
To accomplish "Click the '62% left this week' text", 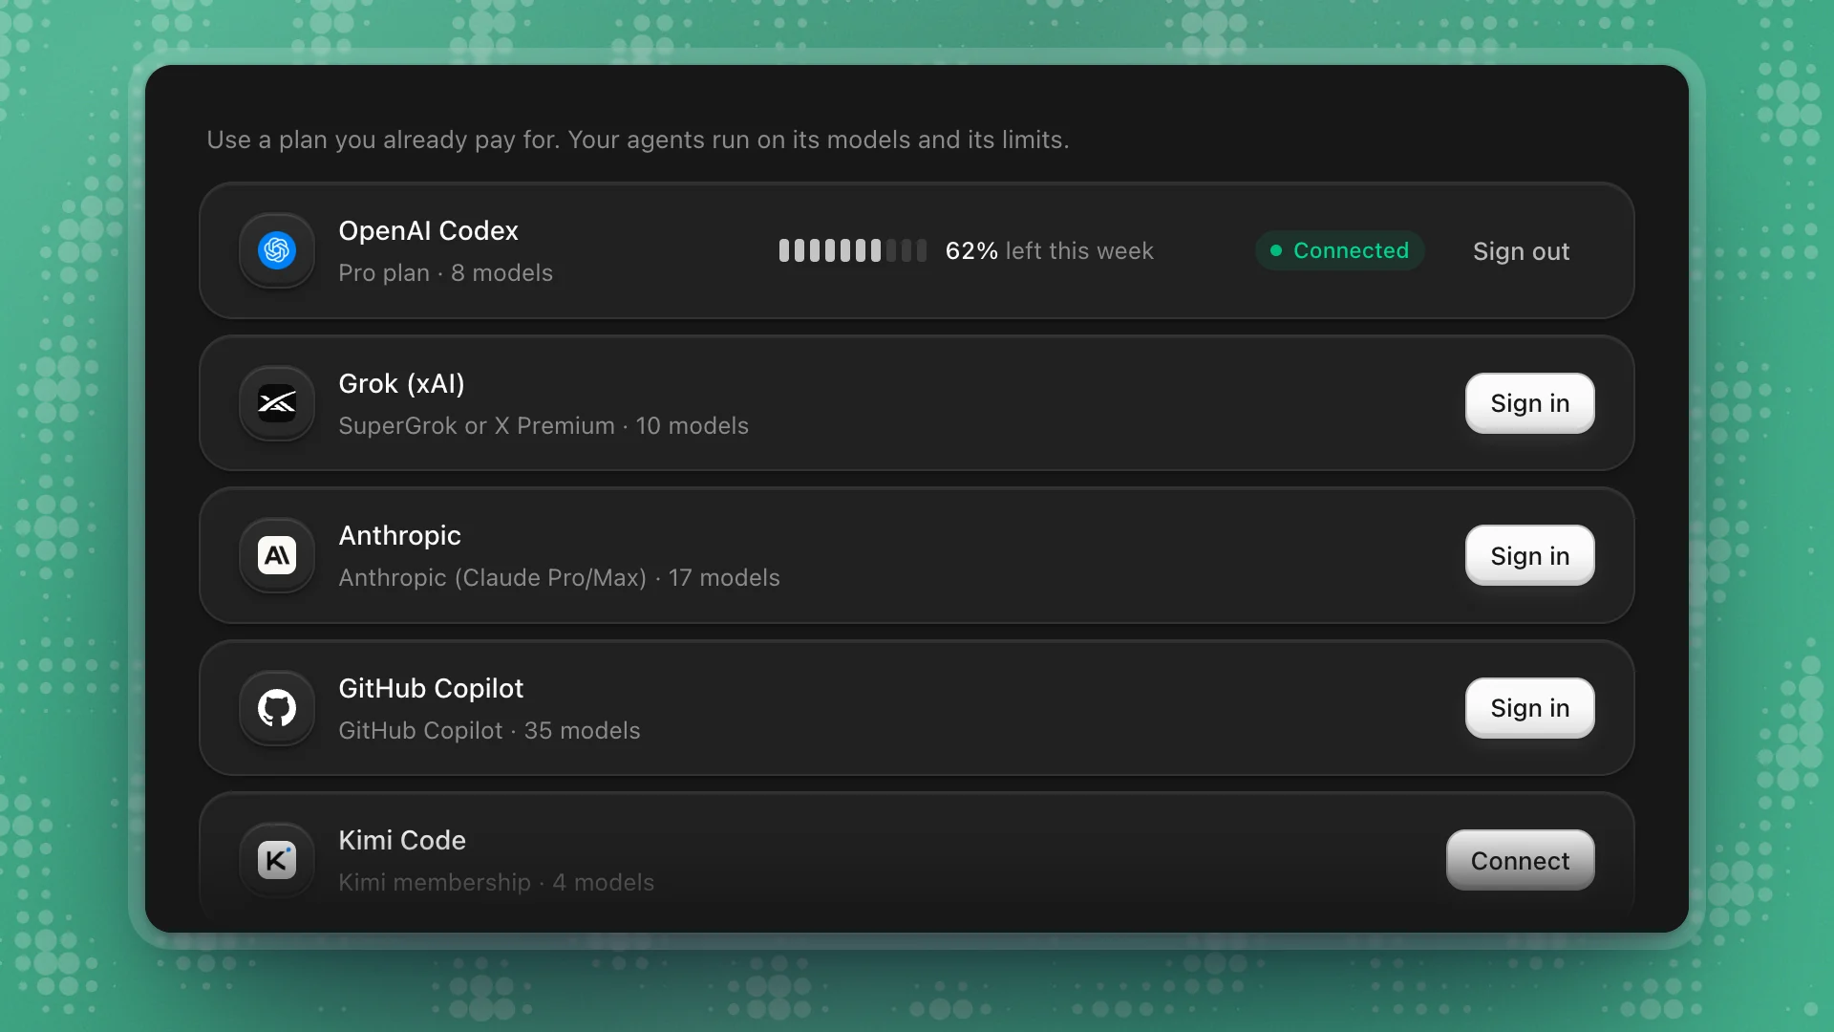I will [x=1049, y=251].
